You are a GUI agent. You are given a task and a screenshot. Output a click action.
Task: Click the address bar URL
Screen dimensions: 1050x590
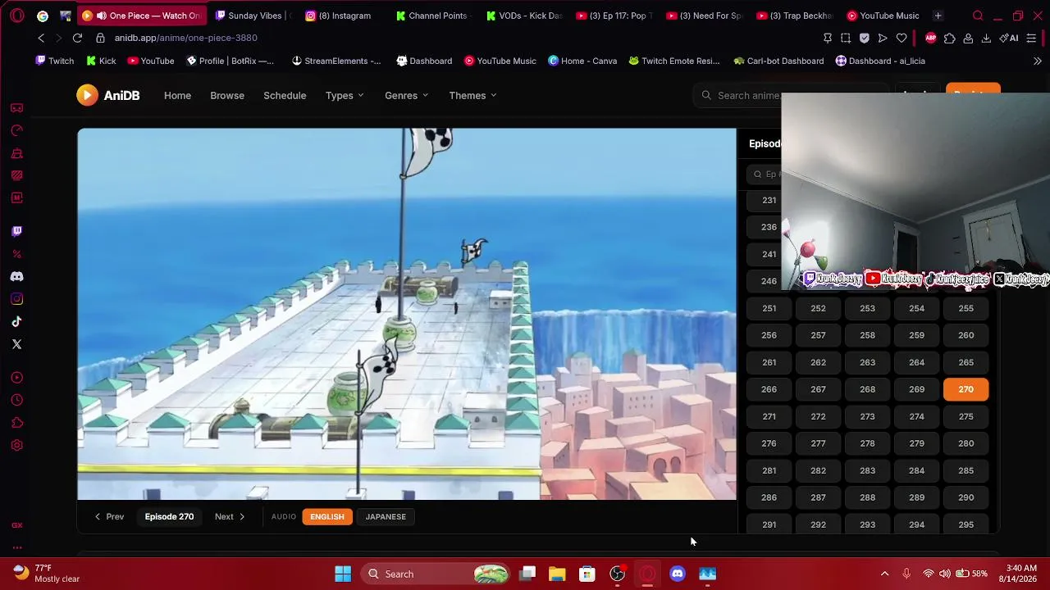click(186, 38)
